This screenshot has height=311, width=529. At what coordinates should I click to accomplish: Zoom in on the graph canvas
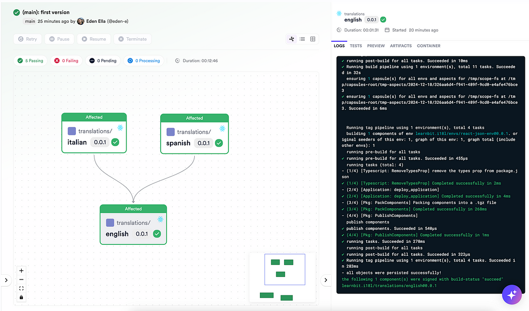pyautogui.click(x=21, y=271)
